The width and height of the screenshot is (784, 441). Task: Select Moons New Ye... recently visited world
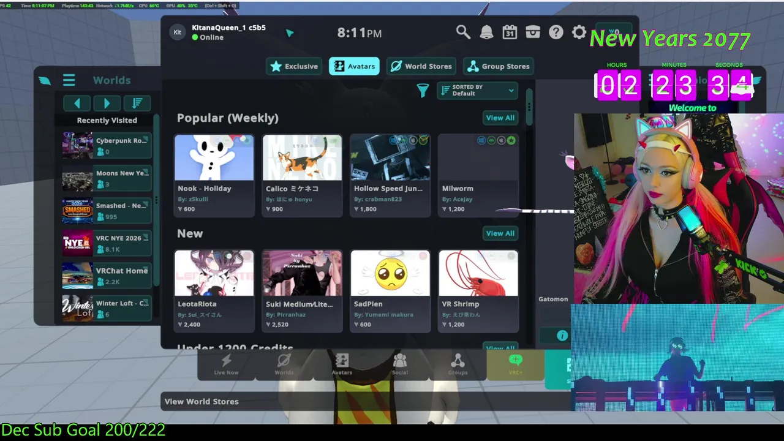[107, 178]
